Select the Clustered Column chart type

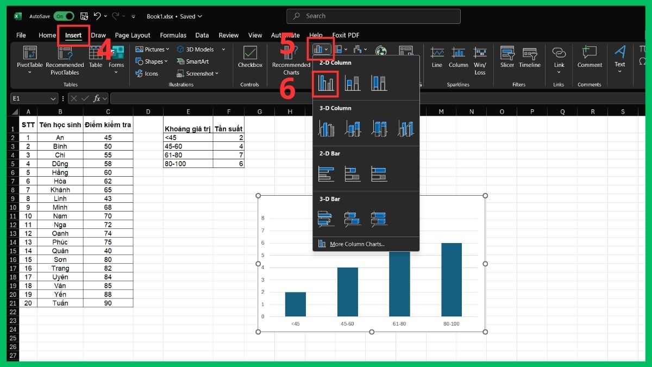point(325,83)
